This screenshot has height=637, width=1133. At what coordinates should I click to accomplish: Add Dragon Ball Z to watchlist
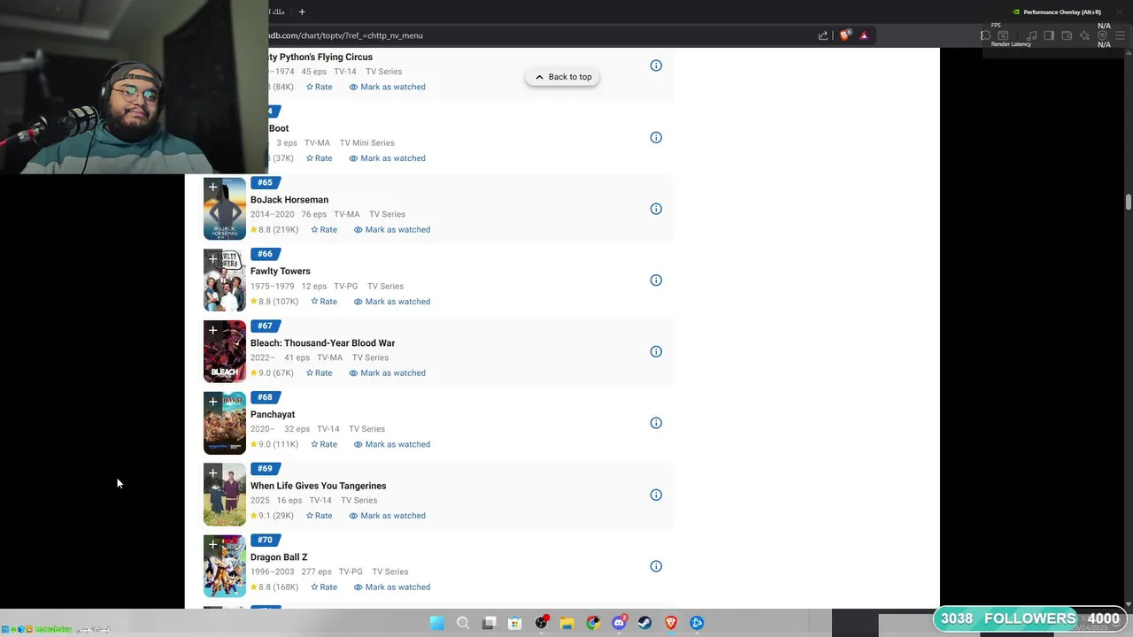click(212, 545)
